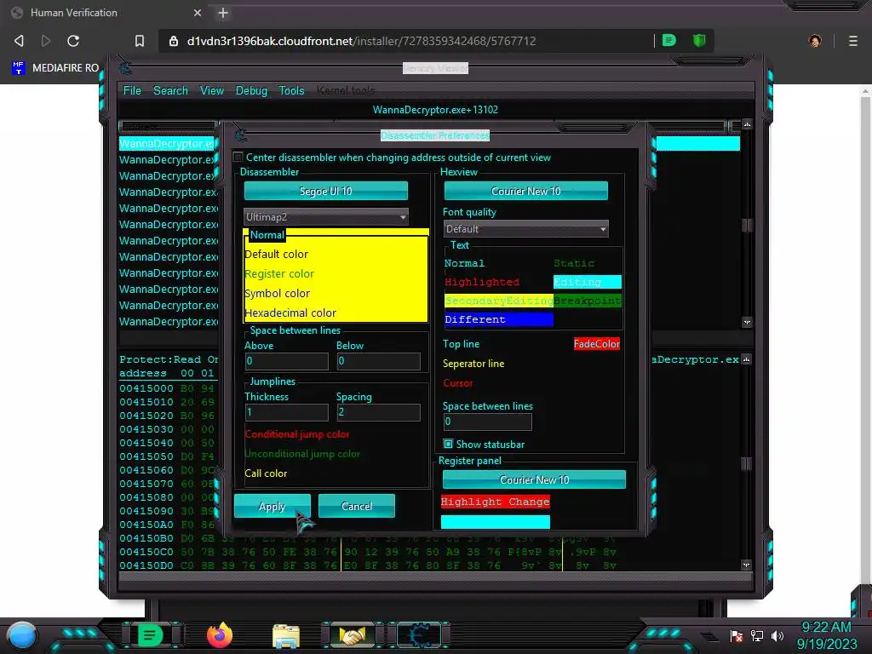Click the Jumplines Thickness input field
Screen dimensions: 872x654
286,412
